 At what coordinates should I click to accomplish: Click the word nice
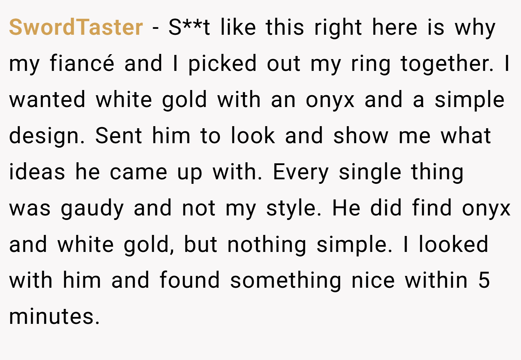coord(373,280)
